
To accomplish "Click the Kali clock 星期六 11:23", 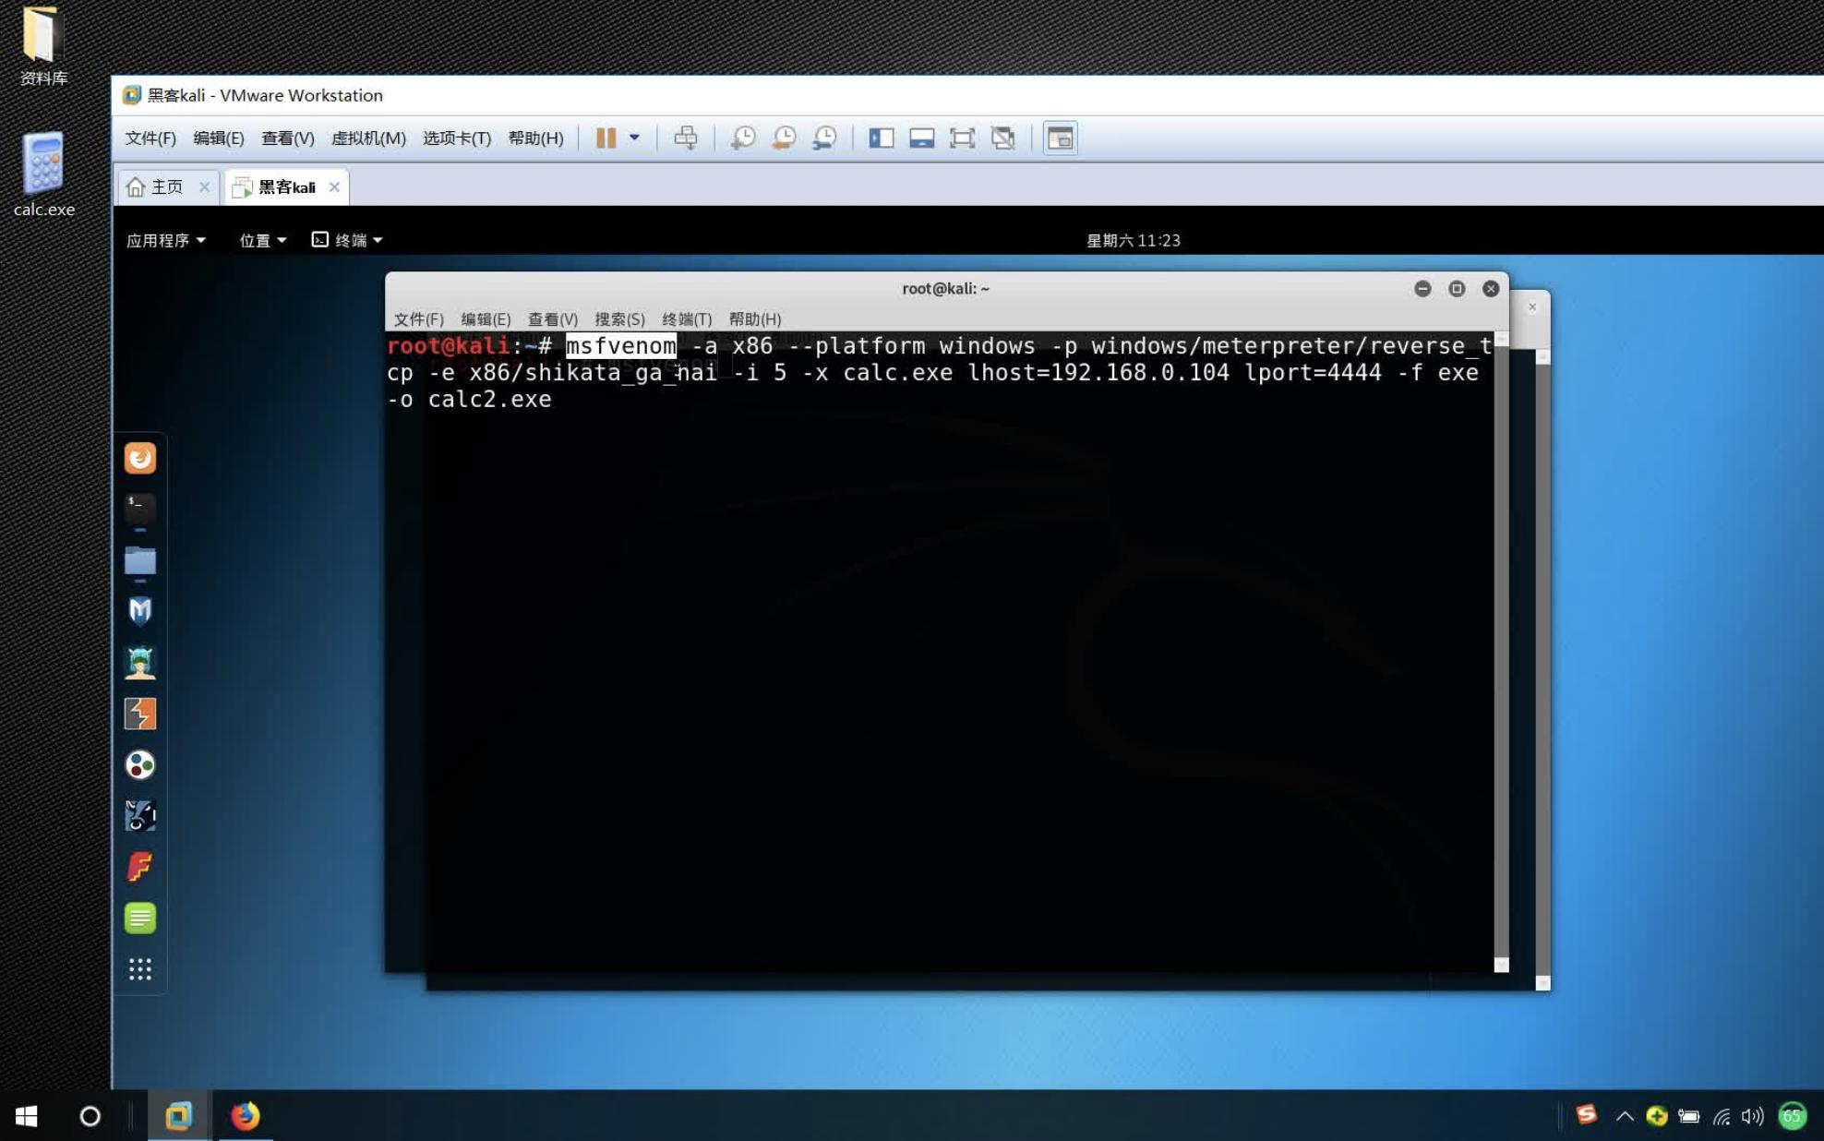I will coord(1133,241).
